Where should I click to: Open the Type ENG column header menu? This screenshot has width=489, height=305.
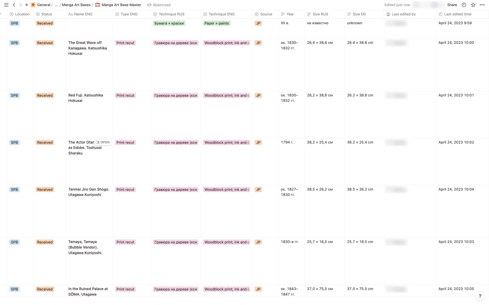[132, 14]
